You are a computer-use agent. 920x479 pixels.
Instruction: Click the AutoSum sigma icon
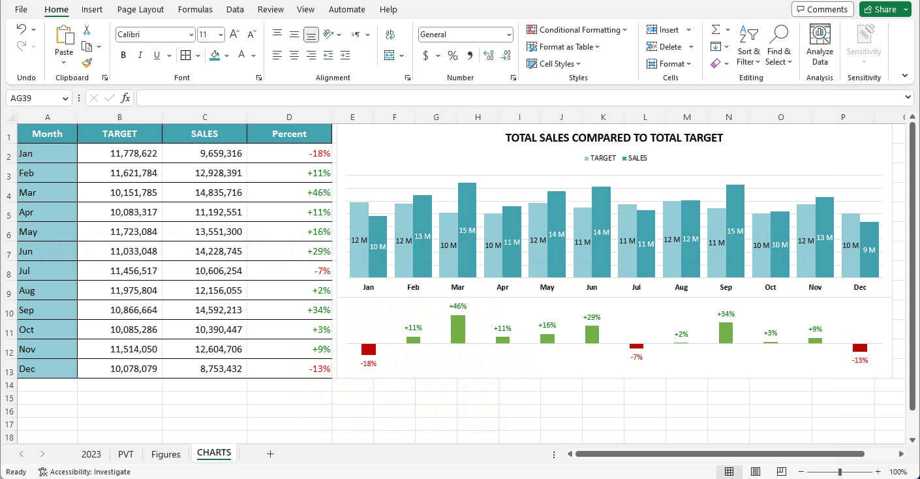716,30
